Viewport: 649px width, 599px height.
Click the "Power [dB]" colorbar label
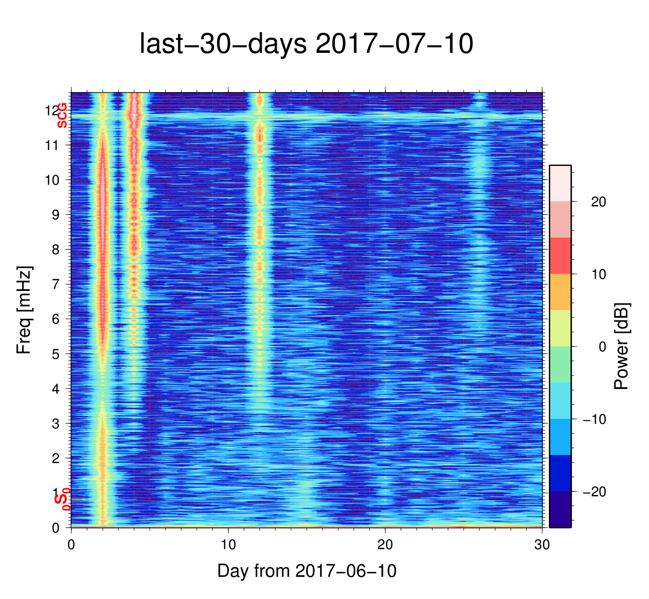[622, 346]
